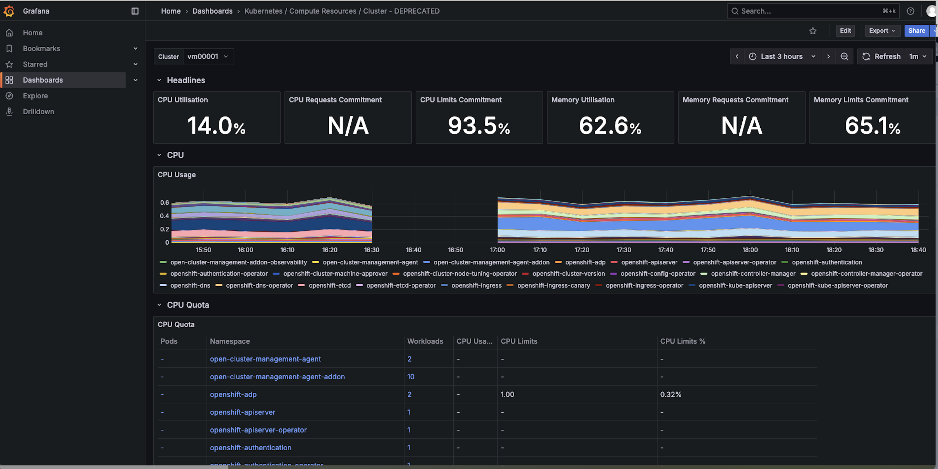Open Explore in the sidebar
The image size is (938, 469).
coord(35,96)
